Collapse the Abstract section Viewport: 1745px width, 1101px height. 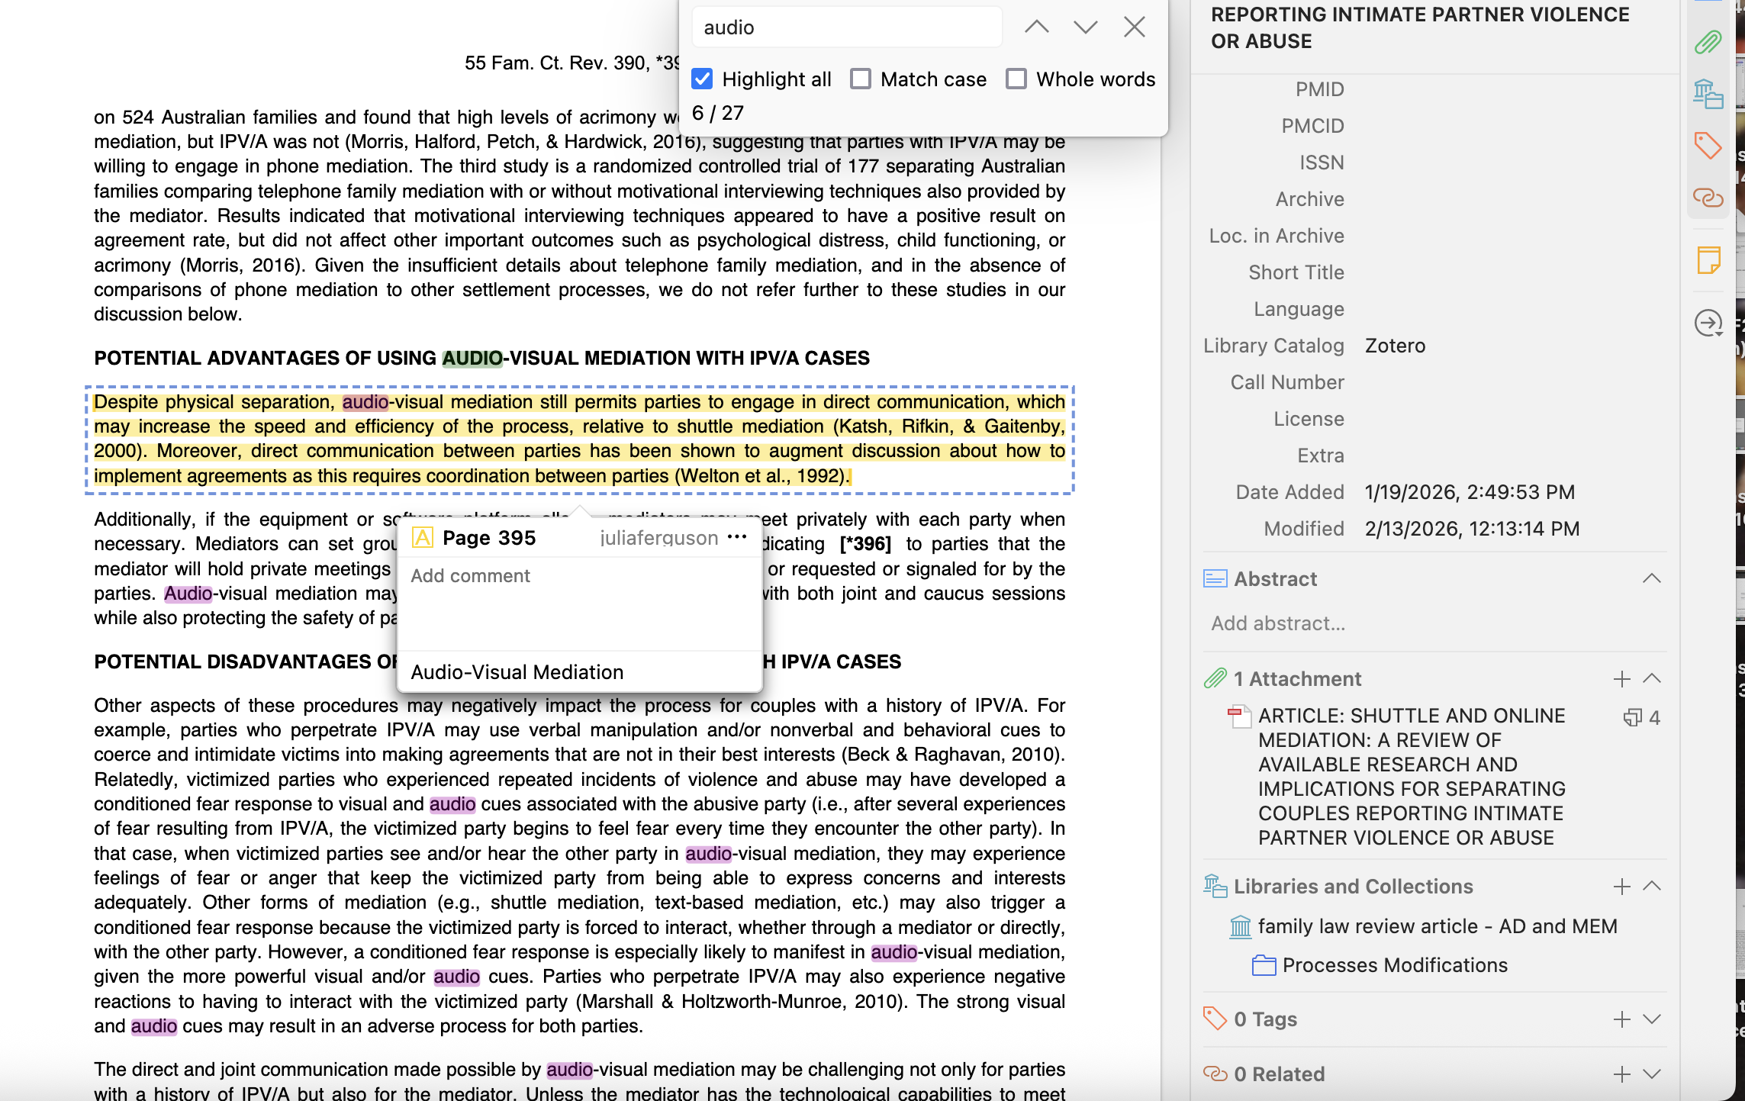pos(1651,578)
